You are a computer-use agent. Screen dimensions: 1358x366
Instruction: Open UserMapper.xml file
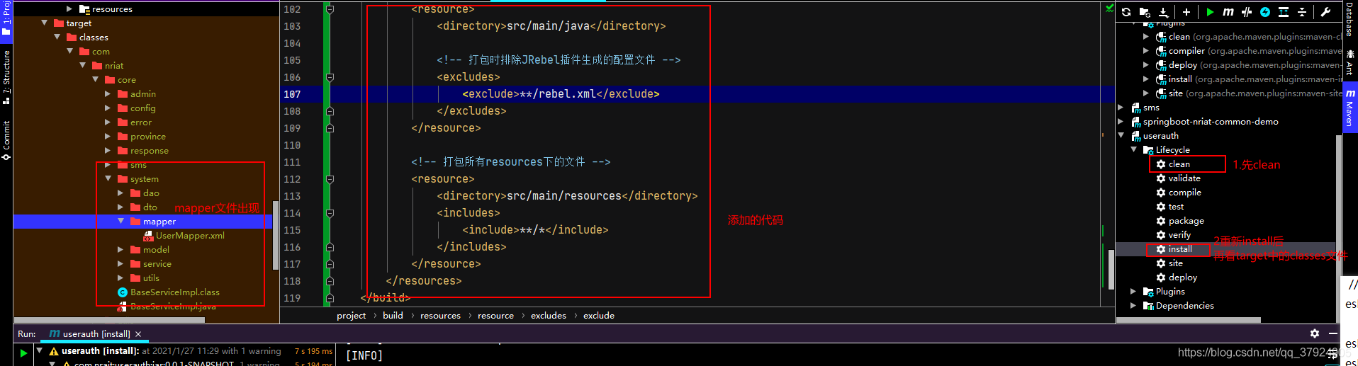[x=189, y=236]
